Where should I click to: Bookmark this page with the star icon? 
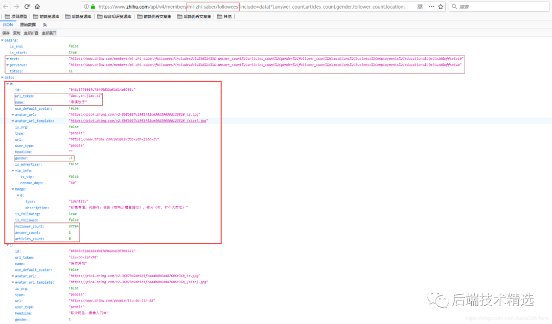click(x=441, y=6)
